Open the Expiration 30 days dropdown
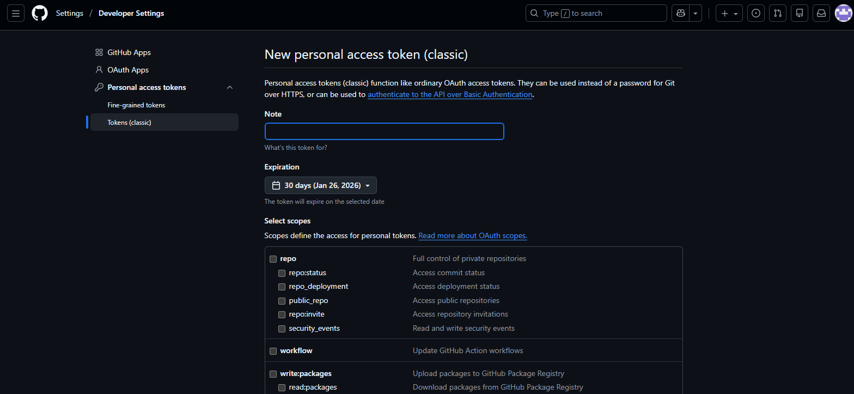This screenshot has height=394, width=854. [320, 185]
